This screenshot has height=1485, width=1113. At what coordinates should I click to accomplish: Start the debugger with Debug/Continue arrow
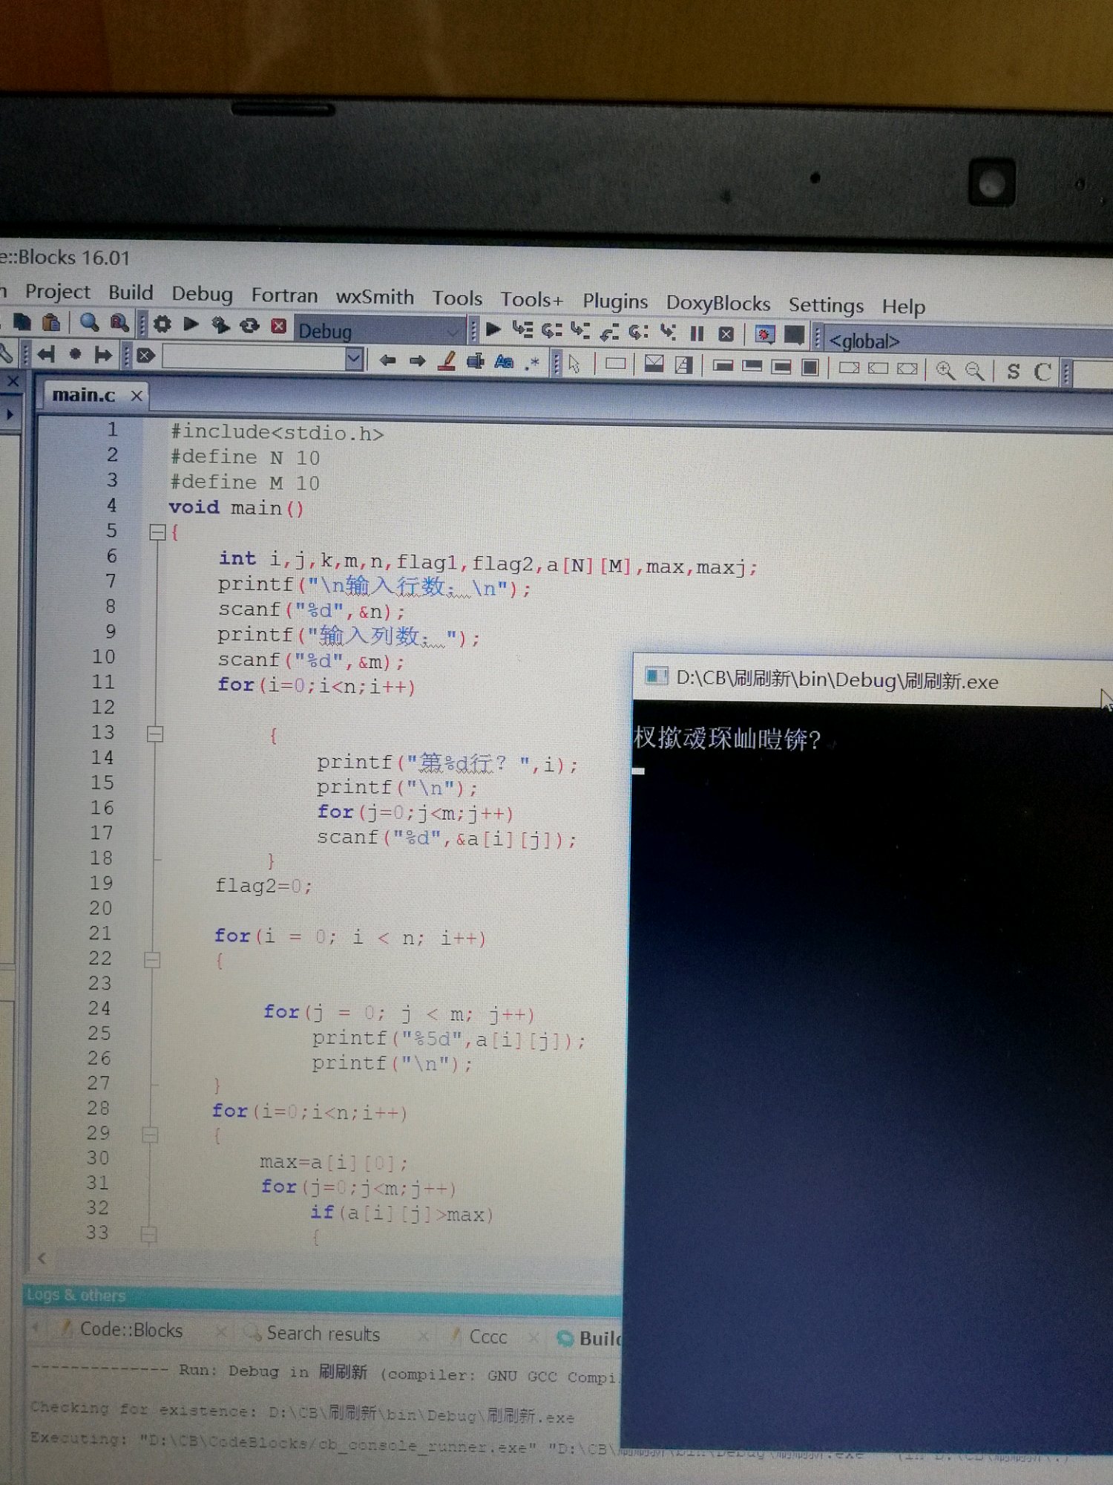(x=493, y=329)
